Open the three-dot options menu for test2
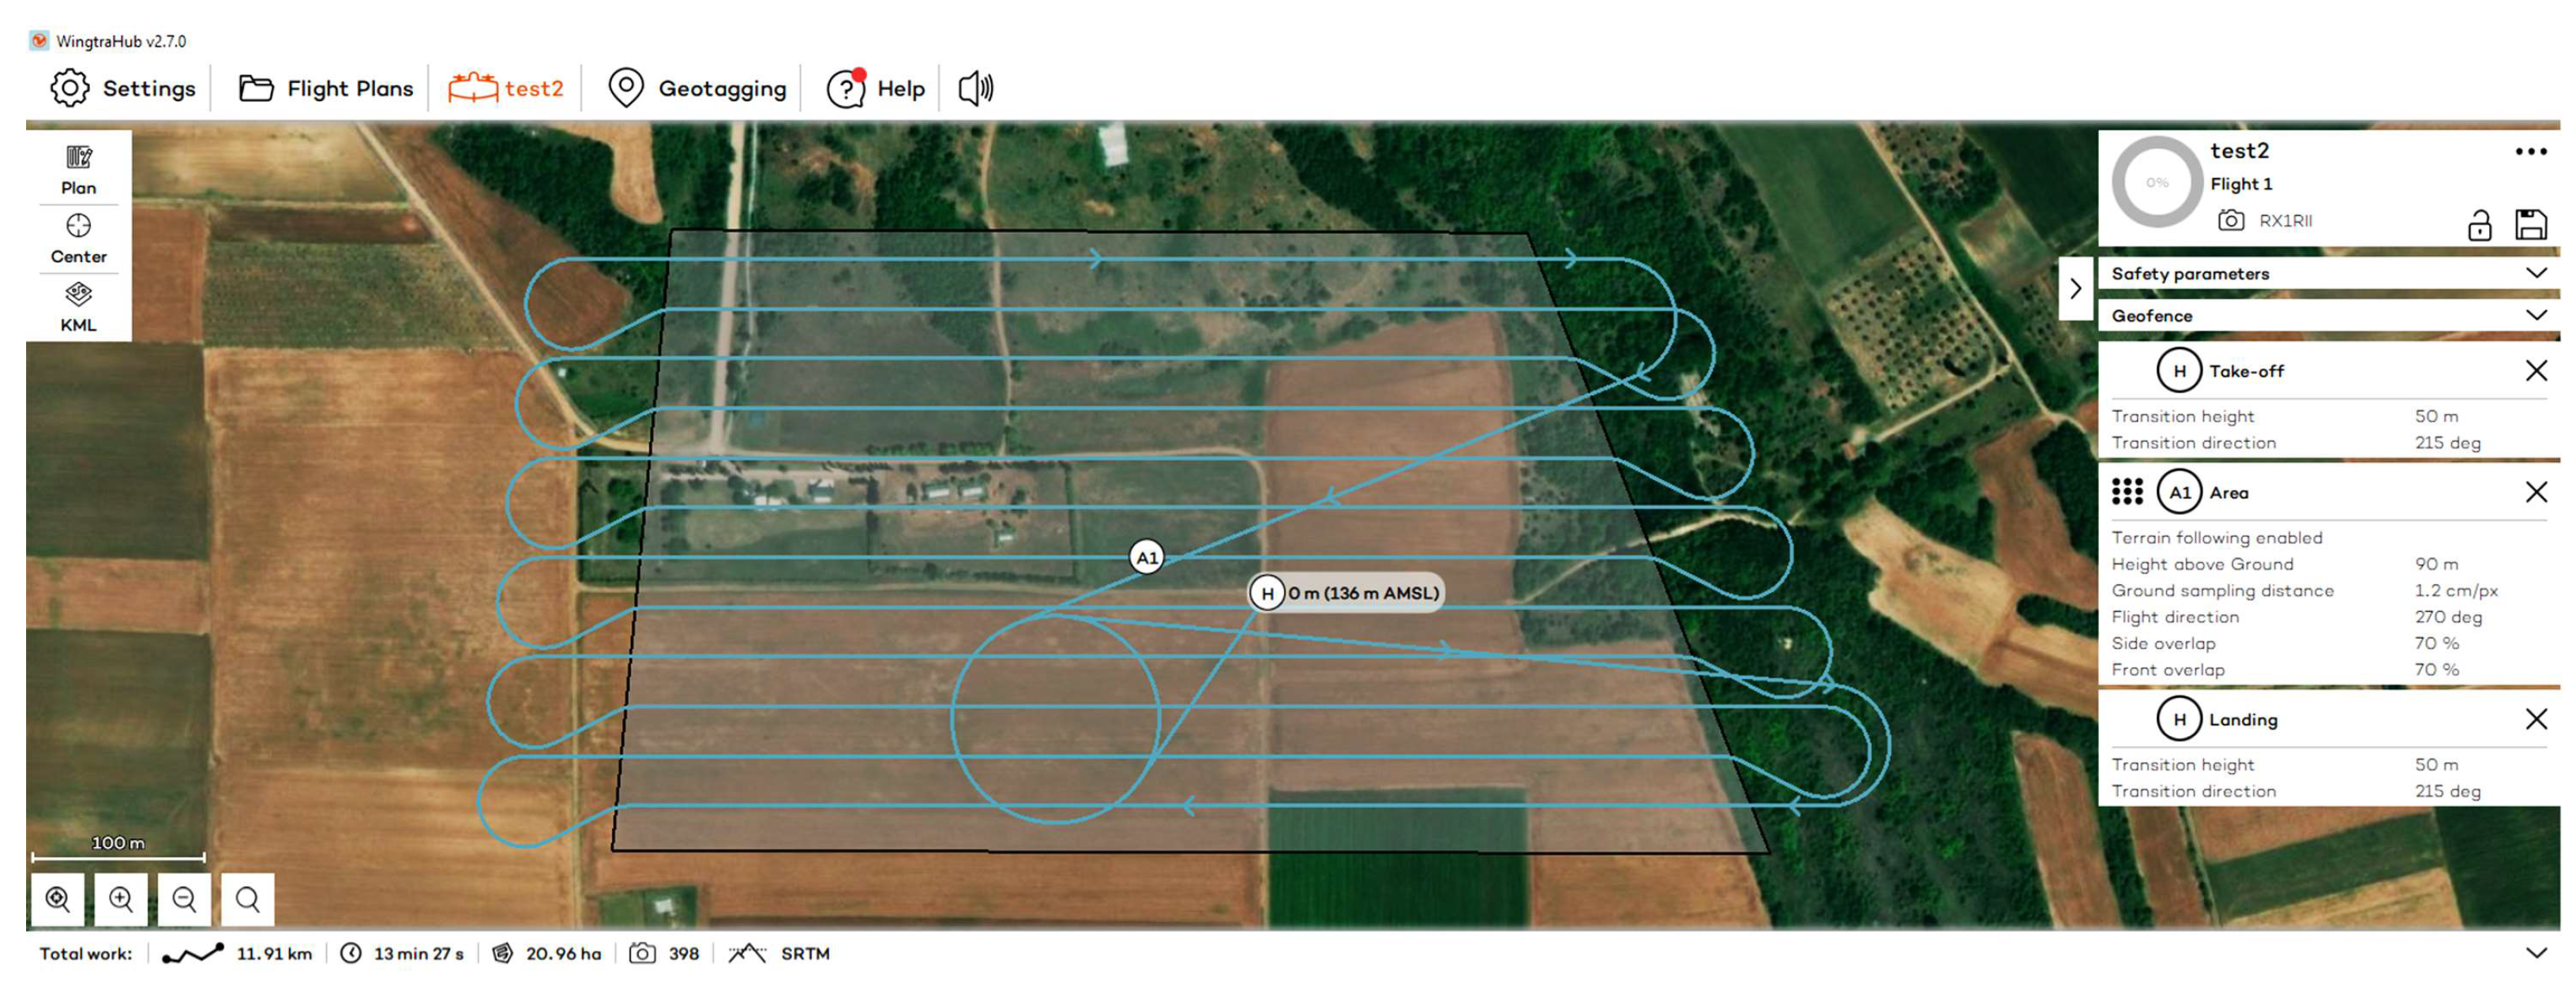Viewport: 2576px width, 986px height. click(x=2530, y=152)
